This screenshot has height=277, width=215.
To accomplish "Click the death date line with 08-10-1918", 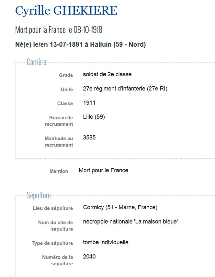I will click(x=59, y=30).
